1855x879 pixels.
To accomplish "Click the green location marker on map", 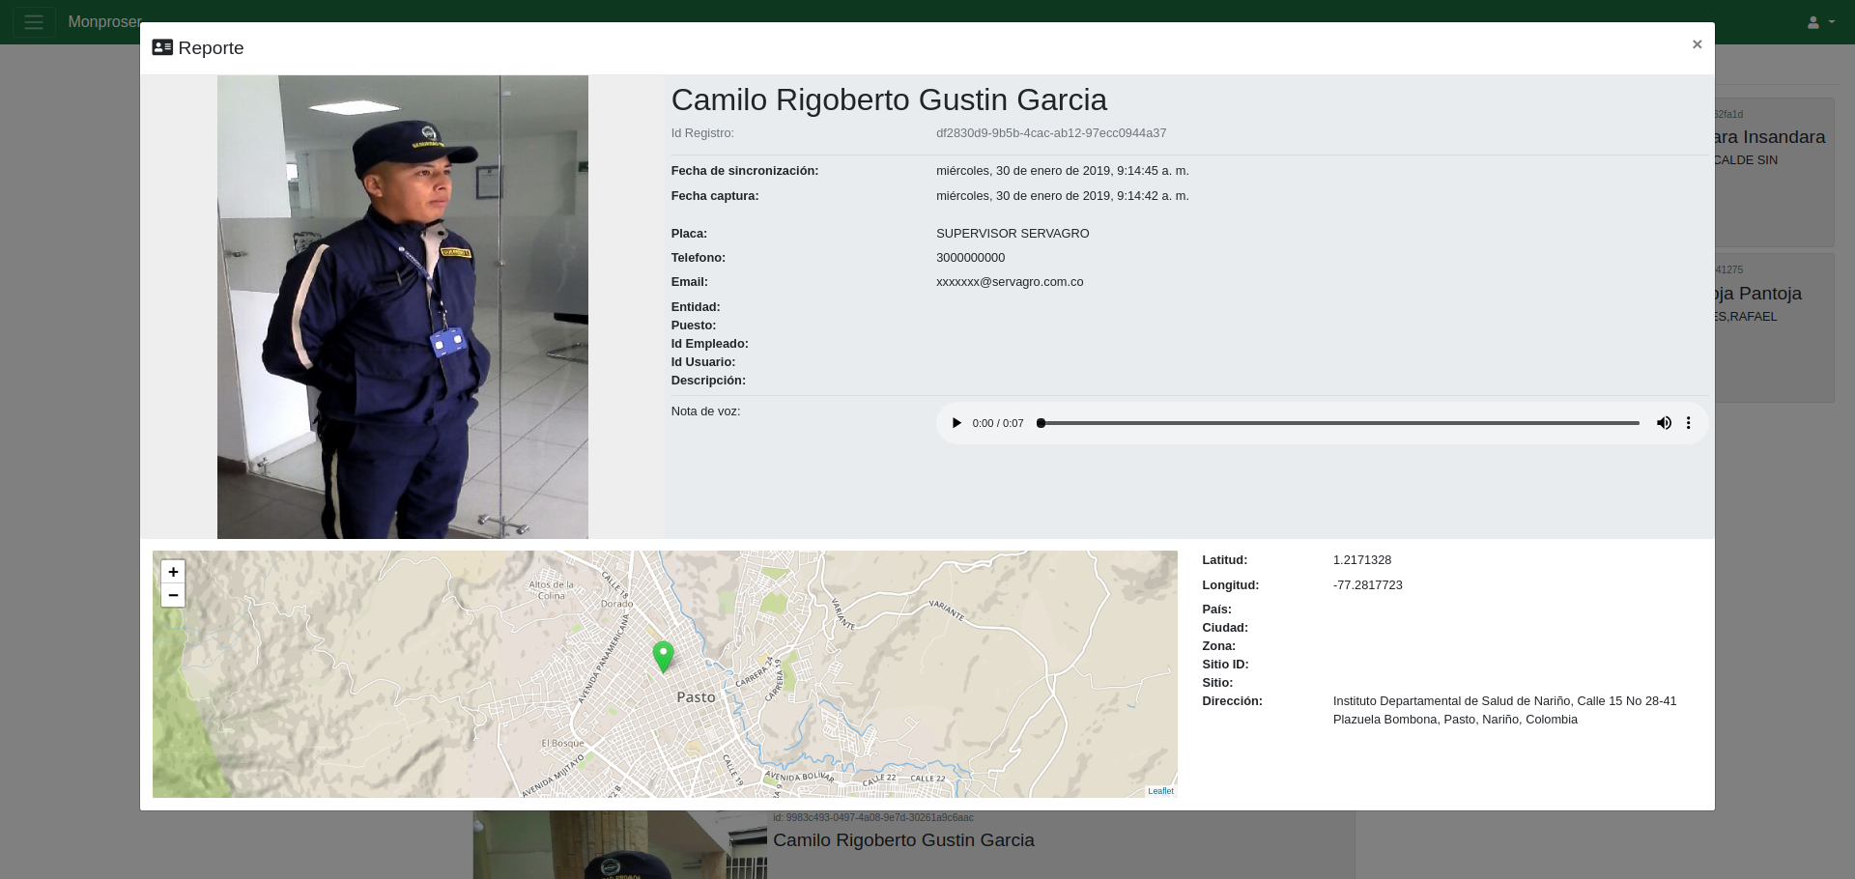I will point(663,656).
